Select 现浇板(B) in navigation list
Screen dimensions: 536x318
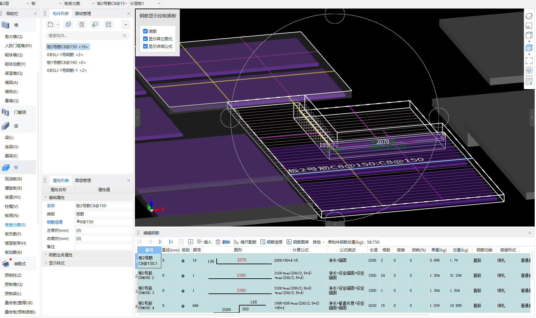[13, 179]
